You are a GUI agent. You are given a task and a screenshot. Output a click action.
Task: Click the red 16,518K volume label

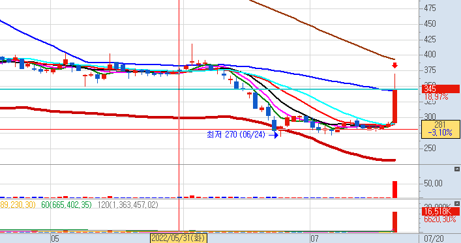tap(440, 211)
